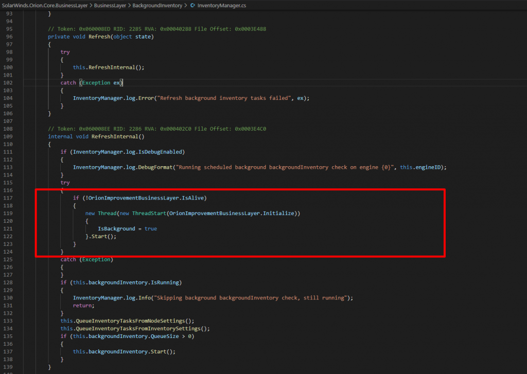Click the 'IsBackground' property assignment

pyautogui.click(x=128, y=229)
